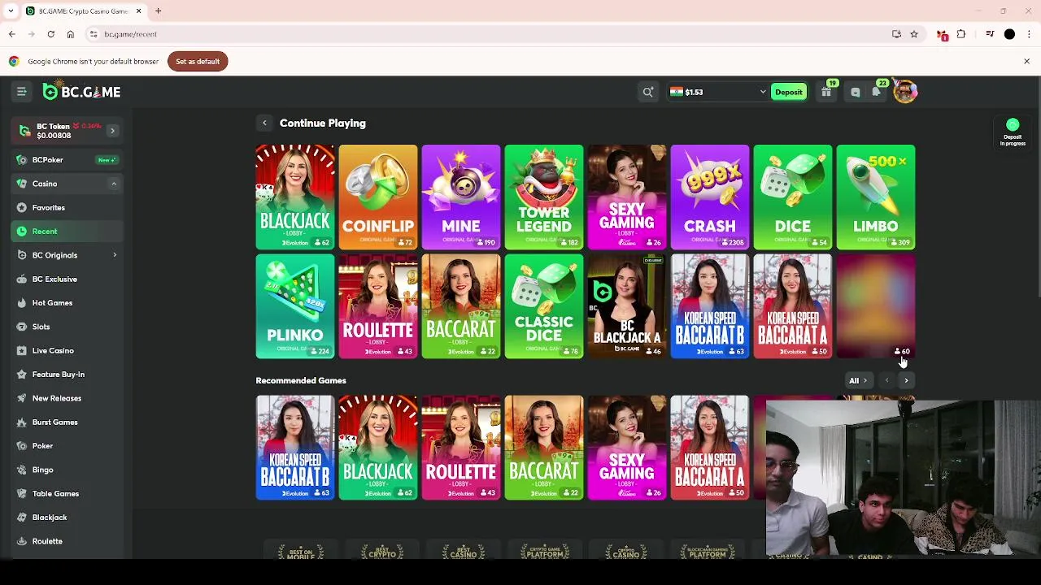Bookmark this page star icon
Viewport: 1041px width, 585px height.
pos(914,34)
